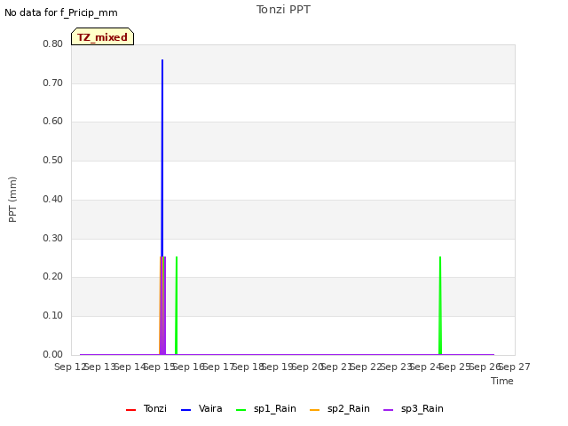Click the blue Vaira legend color marker
The height and width of the screenshot is (426, 568).
coord(185,410)
